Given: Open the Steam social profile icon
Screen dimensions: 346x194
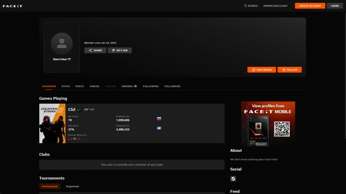Looking at the screenshot, I should point(233,179).
